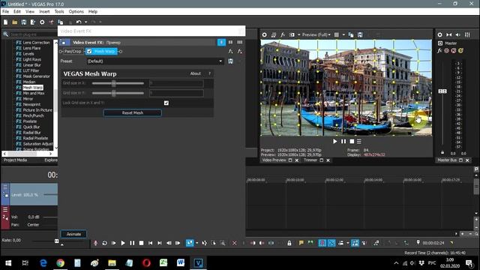Select Light Rays effect in plugin list

[x=31, y=59]
